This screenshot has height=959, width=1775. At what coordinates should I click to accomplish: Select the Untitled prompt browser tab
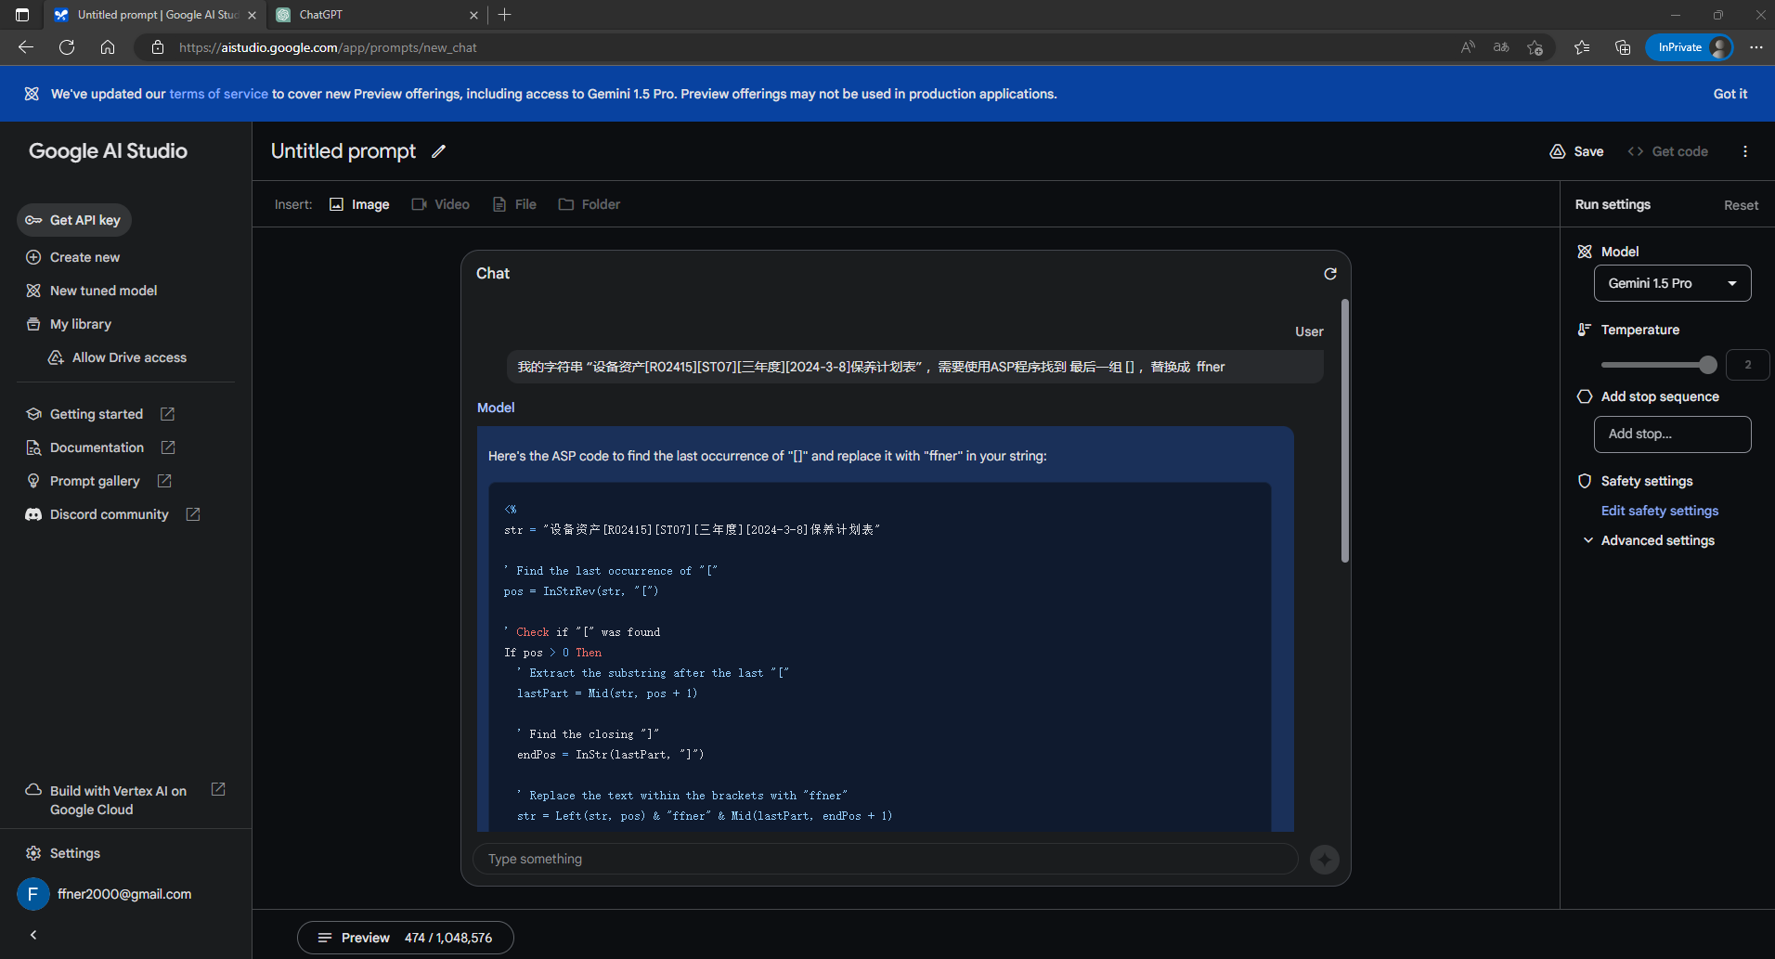(155, 15)
